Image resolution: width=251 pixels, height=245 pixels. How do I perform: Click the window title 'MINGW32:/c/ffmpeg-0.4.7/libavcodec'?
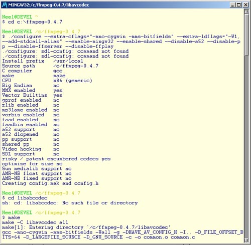(x=49, y=5)
